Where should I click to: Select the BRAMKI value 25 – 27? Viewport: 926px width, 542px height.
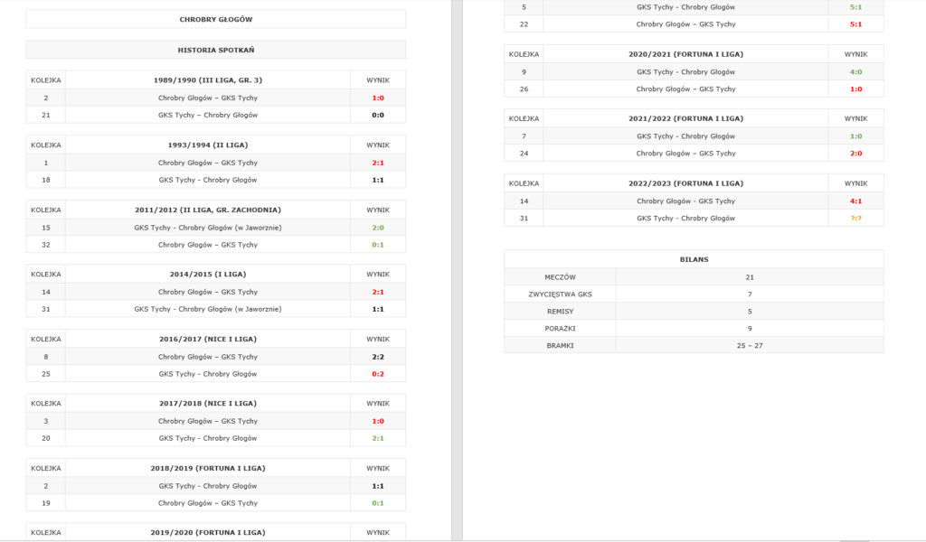click(750, 346)
